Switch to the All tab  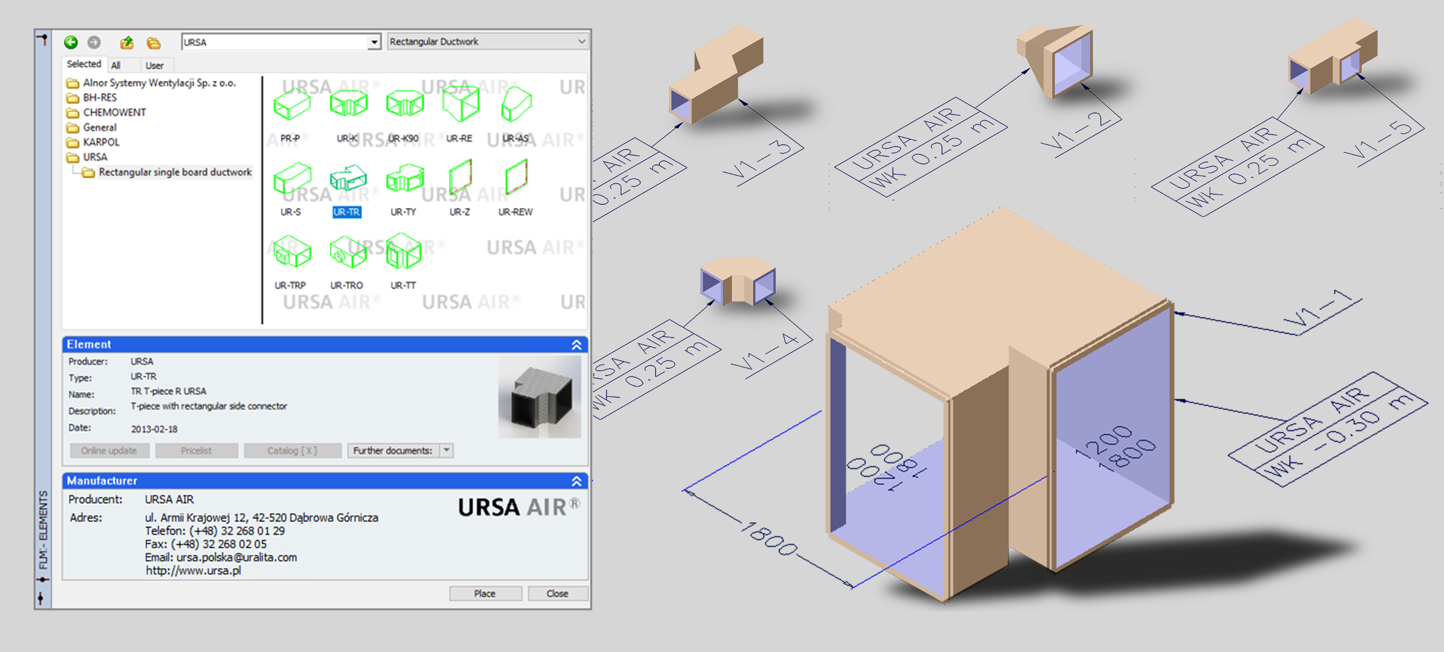point(116,65)
